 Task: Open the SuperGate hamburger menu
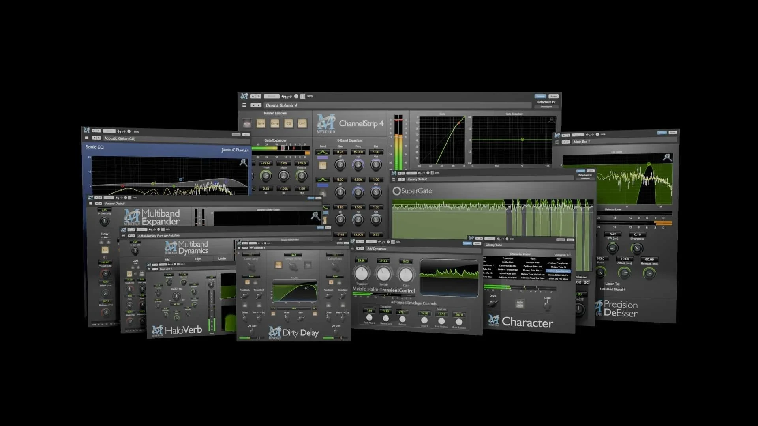pyautogui.click(x=393, y=179)
